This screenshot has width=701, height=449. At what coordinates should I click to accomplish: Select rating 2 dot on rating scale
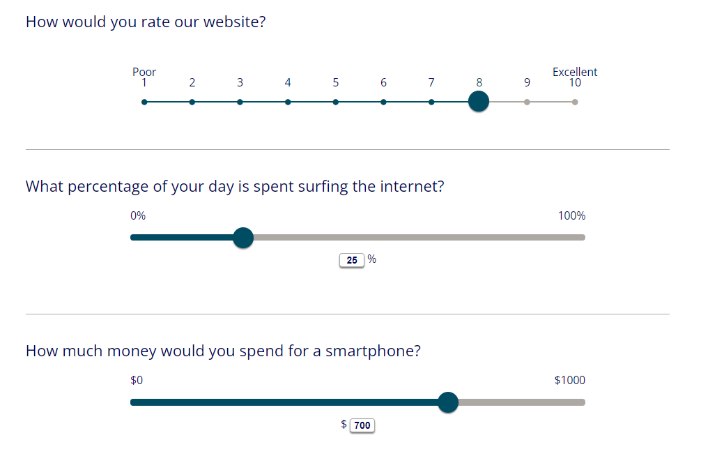[192, 102]
